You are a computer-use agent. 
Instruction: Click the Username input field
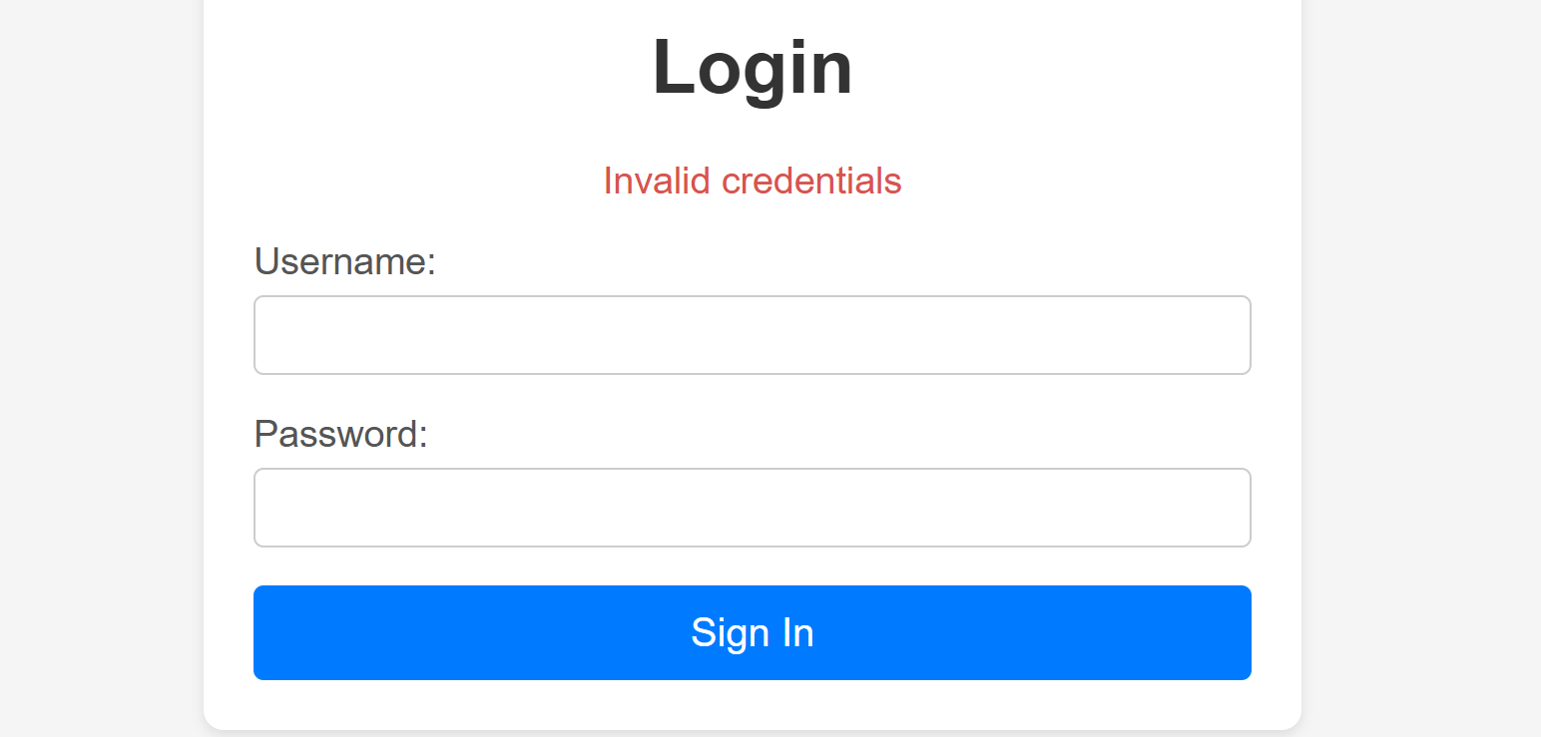[752, 335]
